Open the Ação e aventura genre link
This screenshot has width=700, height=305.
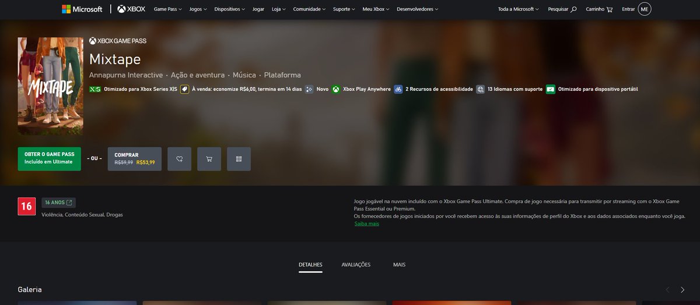coord(198,75)
